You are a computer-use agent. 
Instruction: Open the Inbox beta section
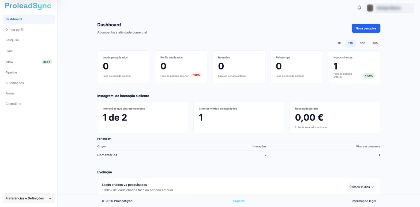[x=29, y=62]
